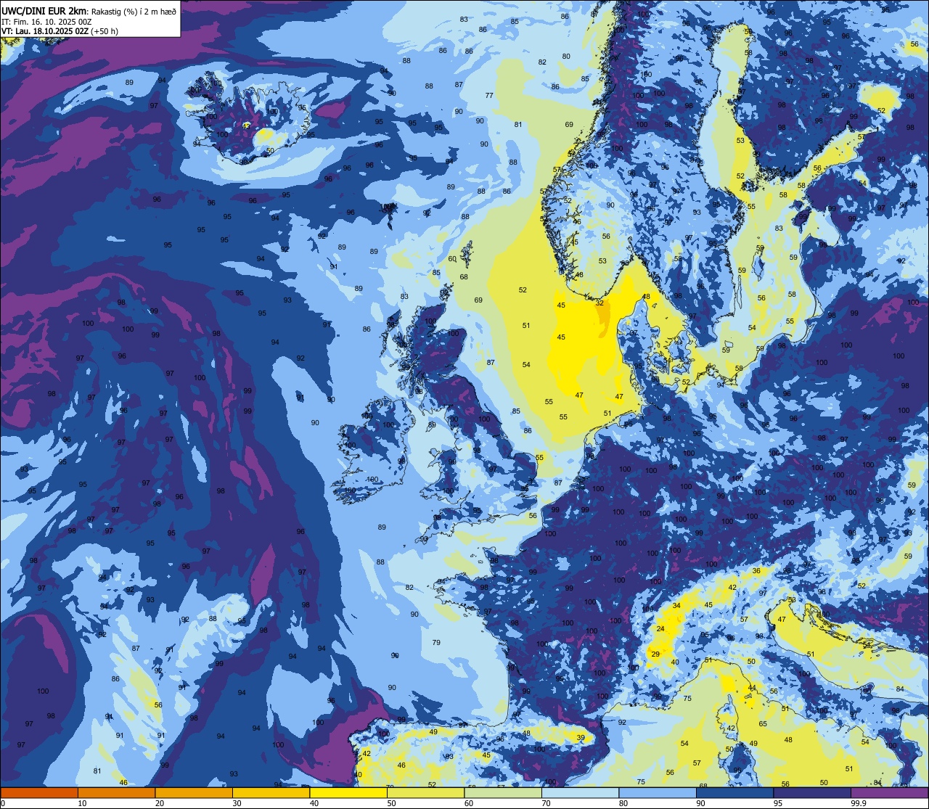Click the legend tick label 30
929x809 pixels.
pos(237,803)
